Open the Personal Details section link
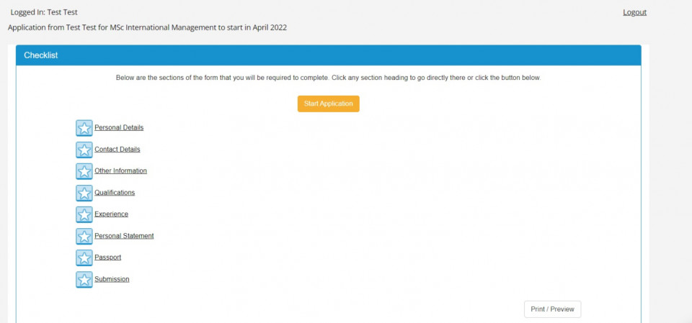Viewport: 692px width, 323px height. 119,128
